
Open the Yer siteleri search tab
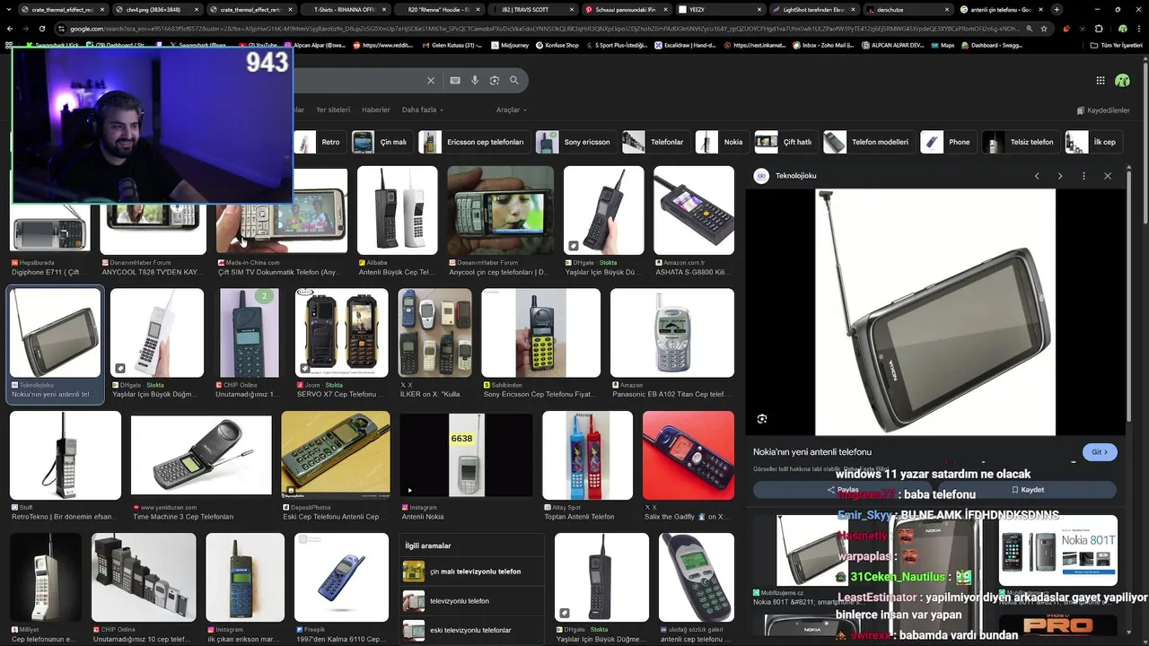pyautogui.click(x=333, y=110)
